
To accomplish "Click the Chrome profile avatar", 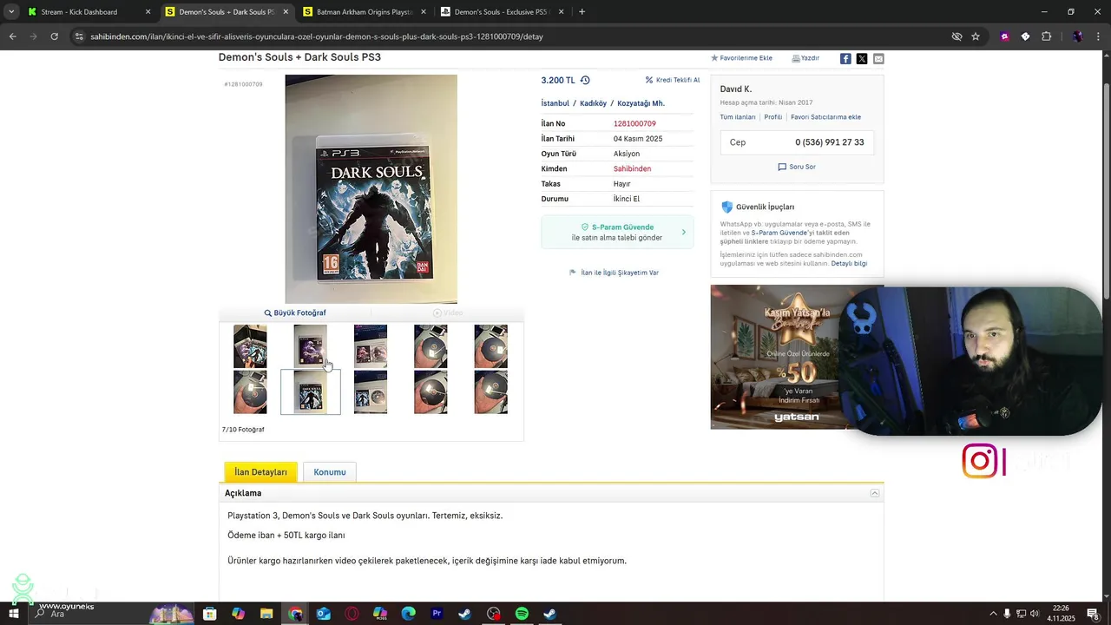I will [x=1077, y=36].
